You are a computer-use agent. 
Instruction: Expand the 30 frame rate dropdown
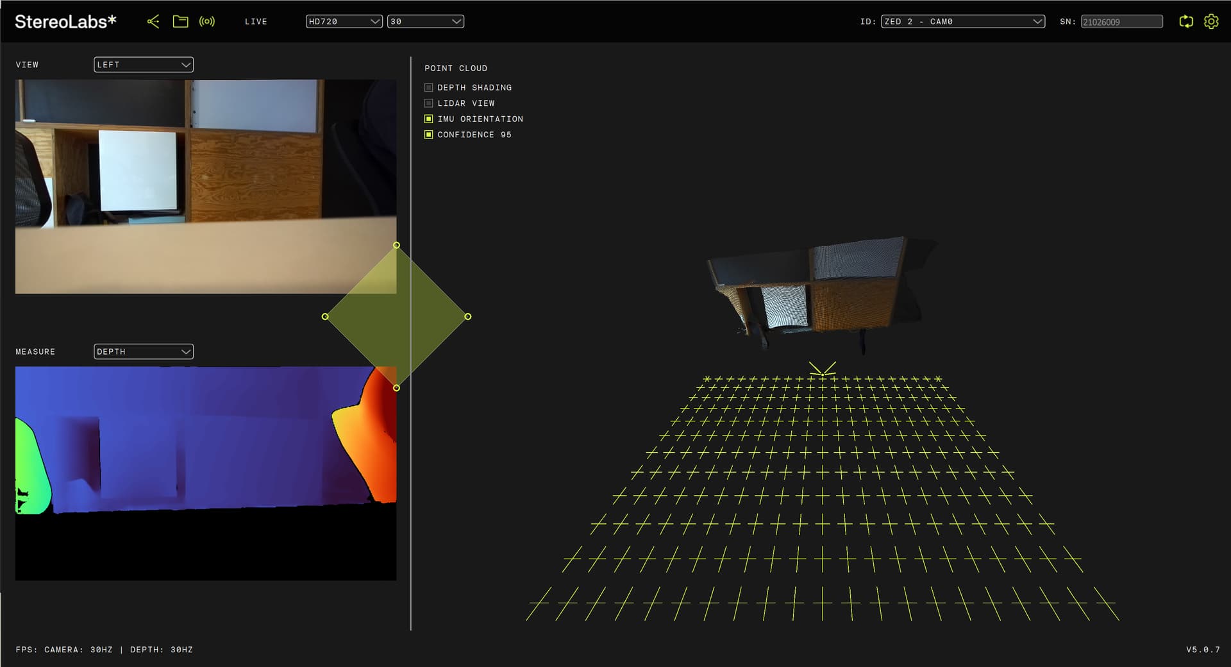425,22
